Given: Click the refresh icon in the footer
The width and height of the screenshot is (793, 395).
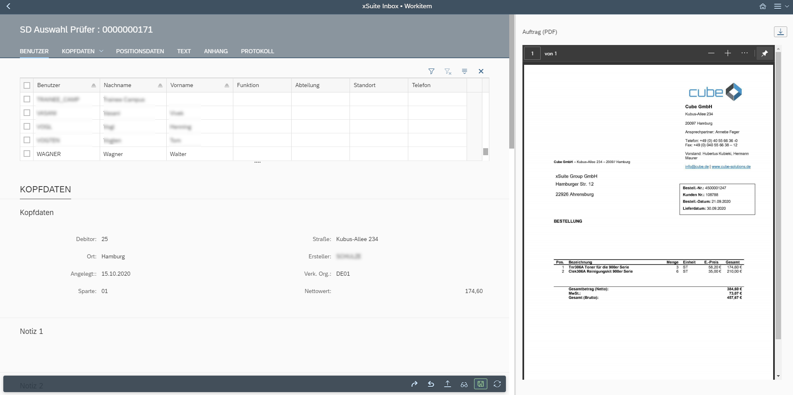Looking at the screenshot, I should (497, 384).
